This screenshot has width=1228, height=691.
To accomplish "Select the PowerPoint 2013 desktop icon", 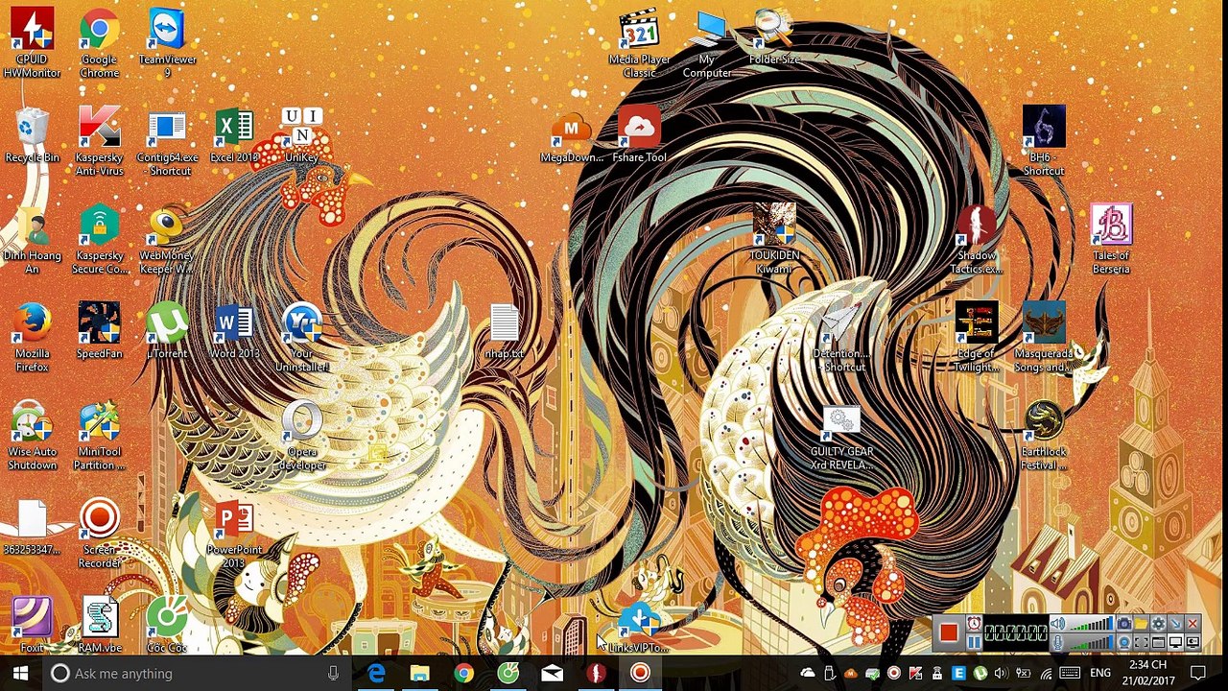I will [x=234, y=534].
